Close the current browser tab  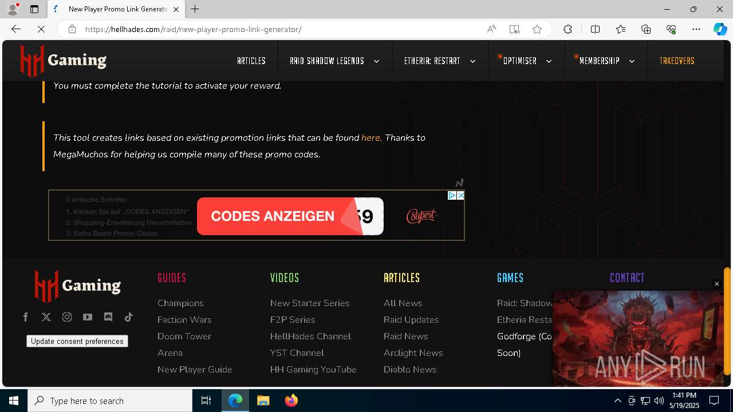tap(176, 9)
